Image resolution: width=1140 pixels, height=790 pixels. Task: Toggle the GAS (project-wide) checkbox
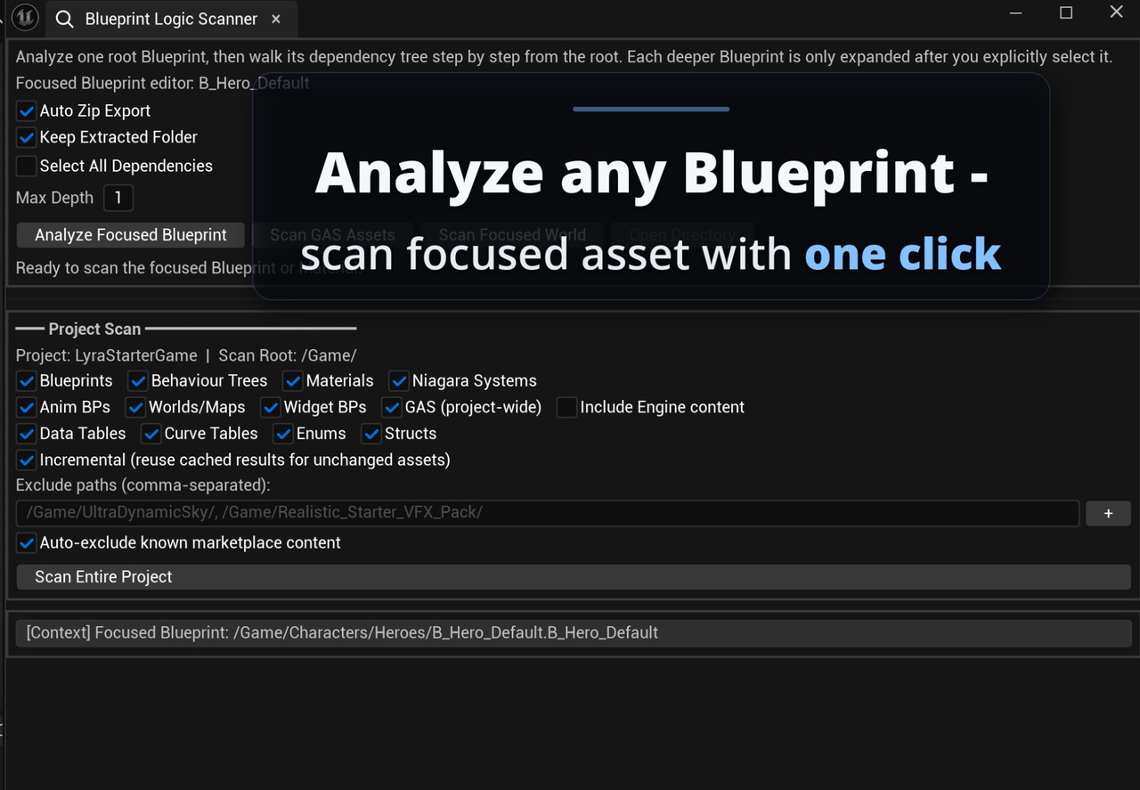[392, 408]
